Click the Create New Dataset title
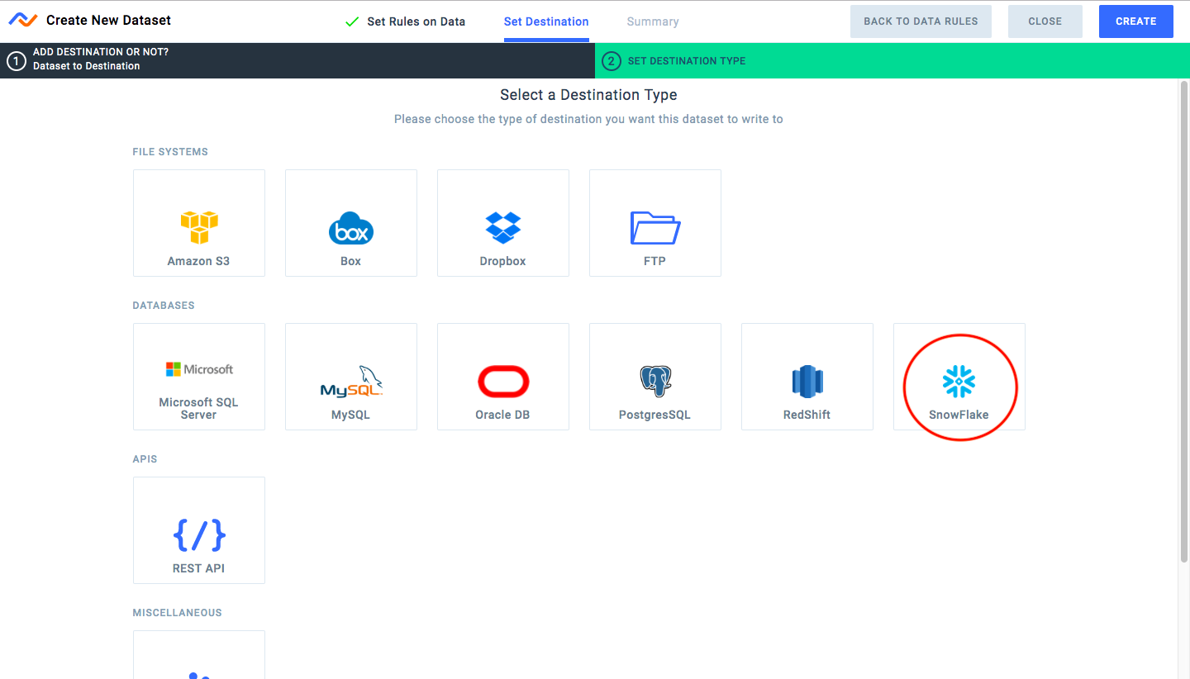Viewport: 1190px width, 679px height. tap(109, 21)
